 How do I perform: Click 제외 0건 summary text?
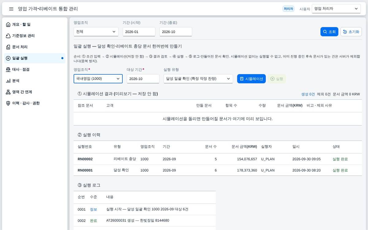[x=324, y=94]
